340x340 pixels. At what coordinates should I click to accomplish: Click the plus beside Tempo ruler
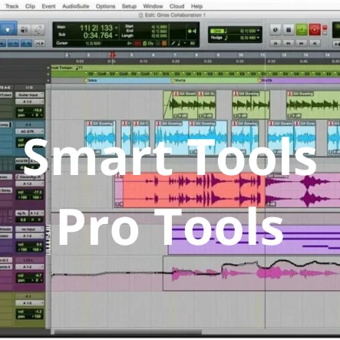(x=48, y=68)
